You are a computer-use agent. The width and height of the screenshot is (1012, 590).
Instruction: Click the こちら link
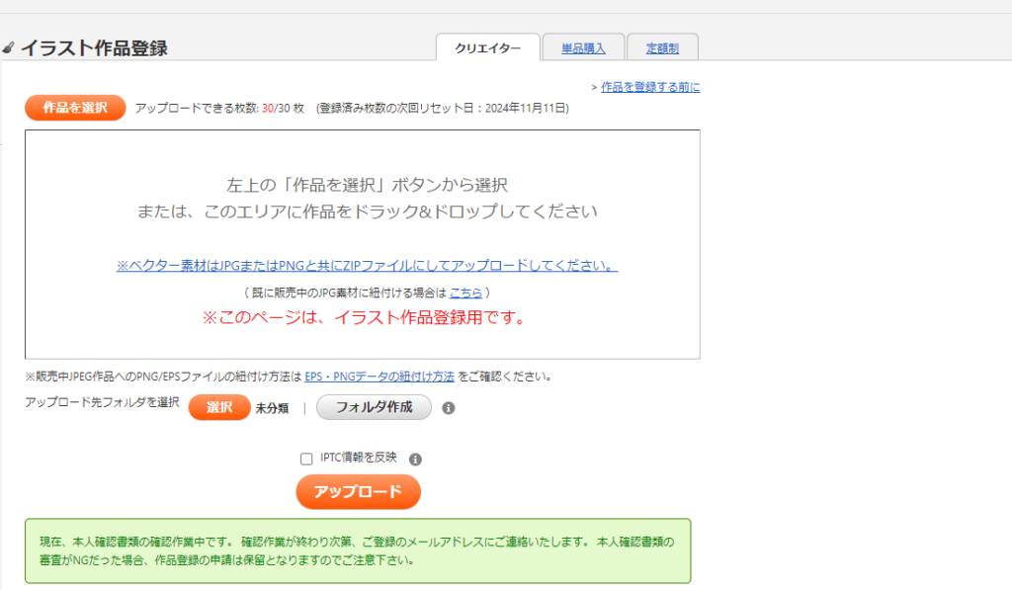[465, 293]
